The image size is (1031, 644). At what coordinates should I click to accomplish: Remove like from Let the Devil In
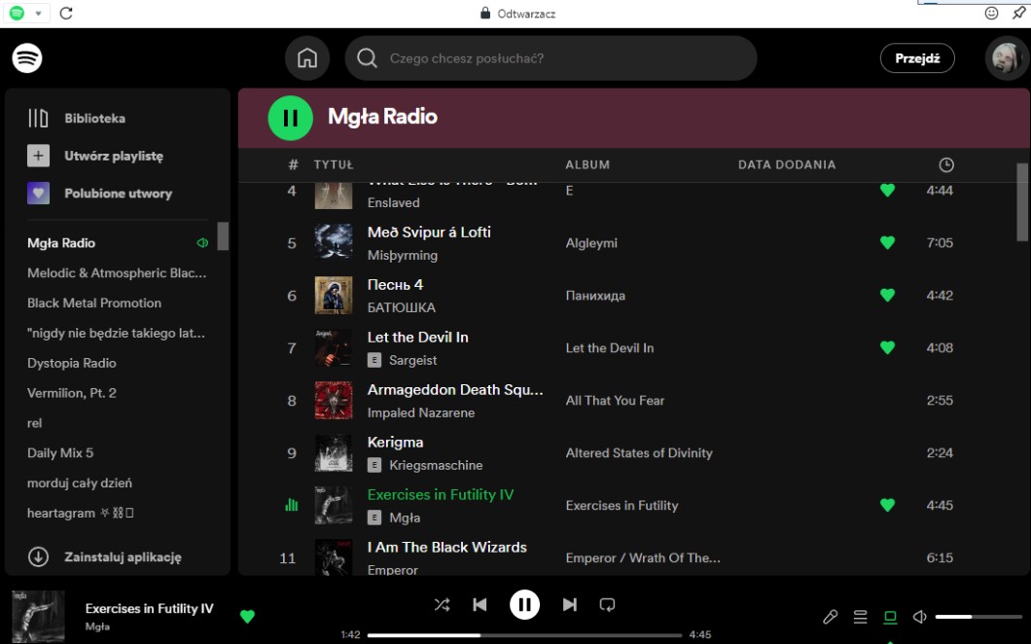point(887,347)
